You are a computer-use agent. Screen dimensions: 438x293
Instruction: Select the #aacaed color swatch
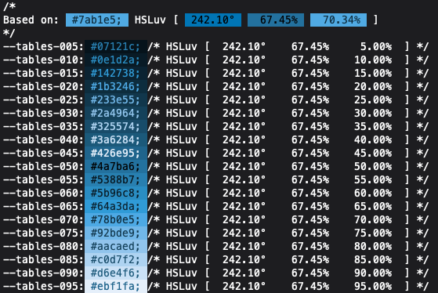click(x=116, y=247)
